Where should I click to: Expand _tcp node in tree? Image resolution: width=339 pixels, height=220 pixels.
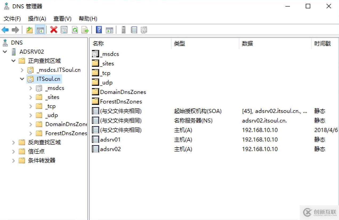pyautogui.click(x=31, y=106)
